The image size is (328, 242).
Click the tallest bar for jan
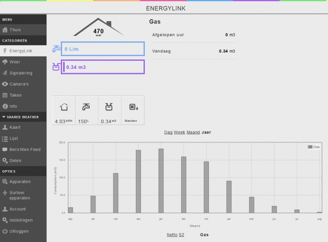161,180
